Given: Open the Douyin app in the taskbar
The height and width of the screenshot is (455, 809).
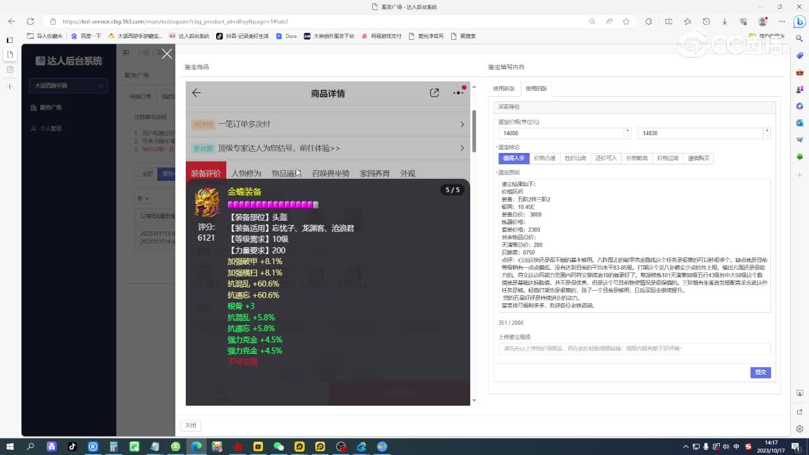Looking at the screenshot, I should pos(72,447).
